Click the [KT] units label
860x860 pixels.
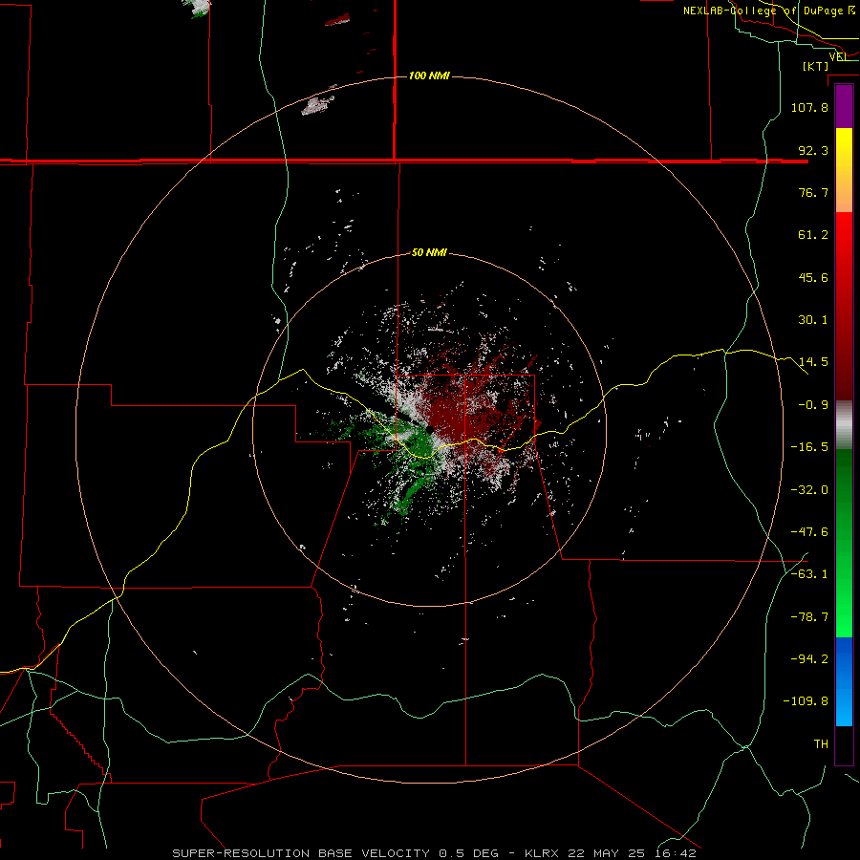pos(815,66)
